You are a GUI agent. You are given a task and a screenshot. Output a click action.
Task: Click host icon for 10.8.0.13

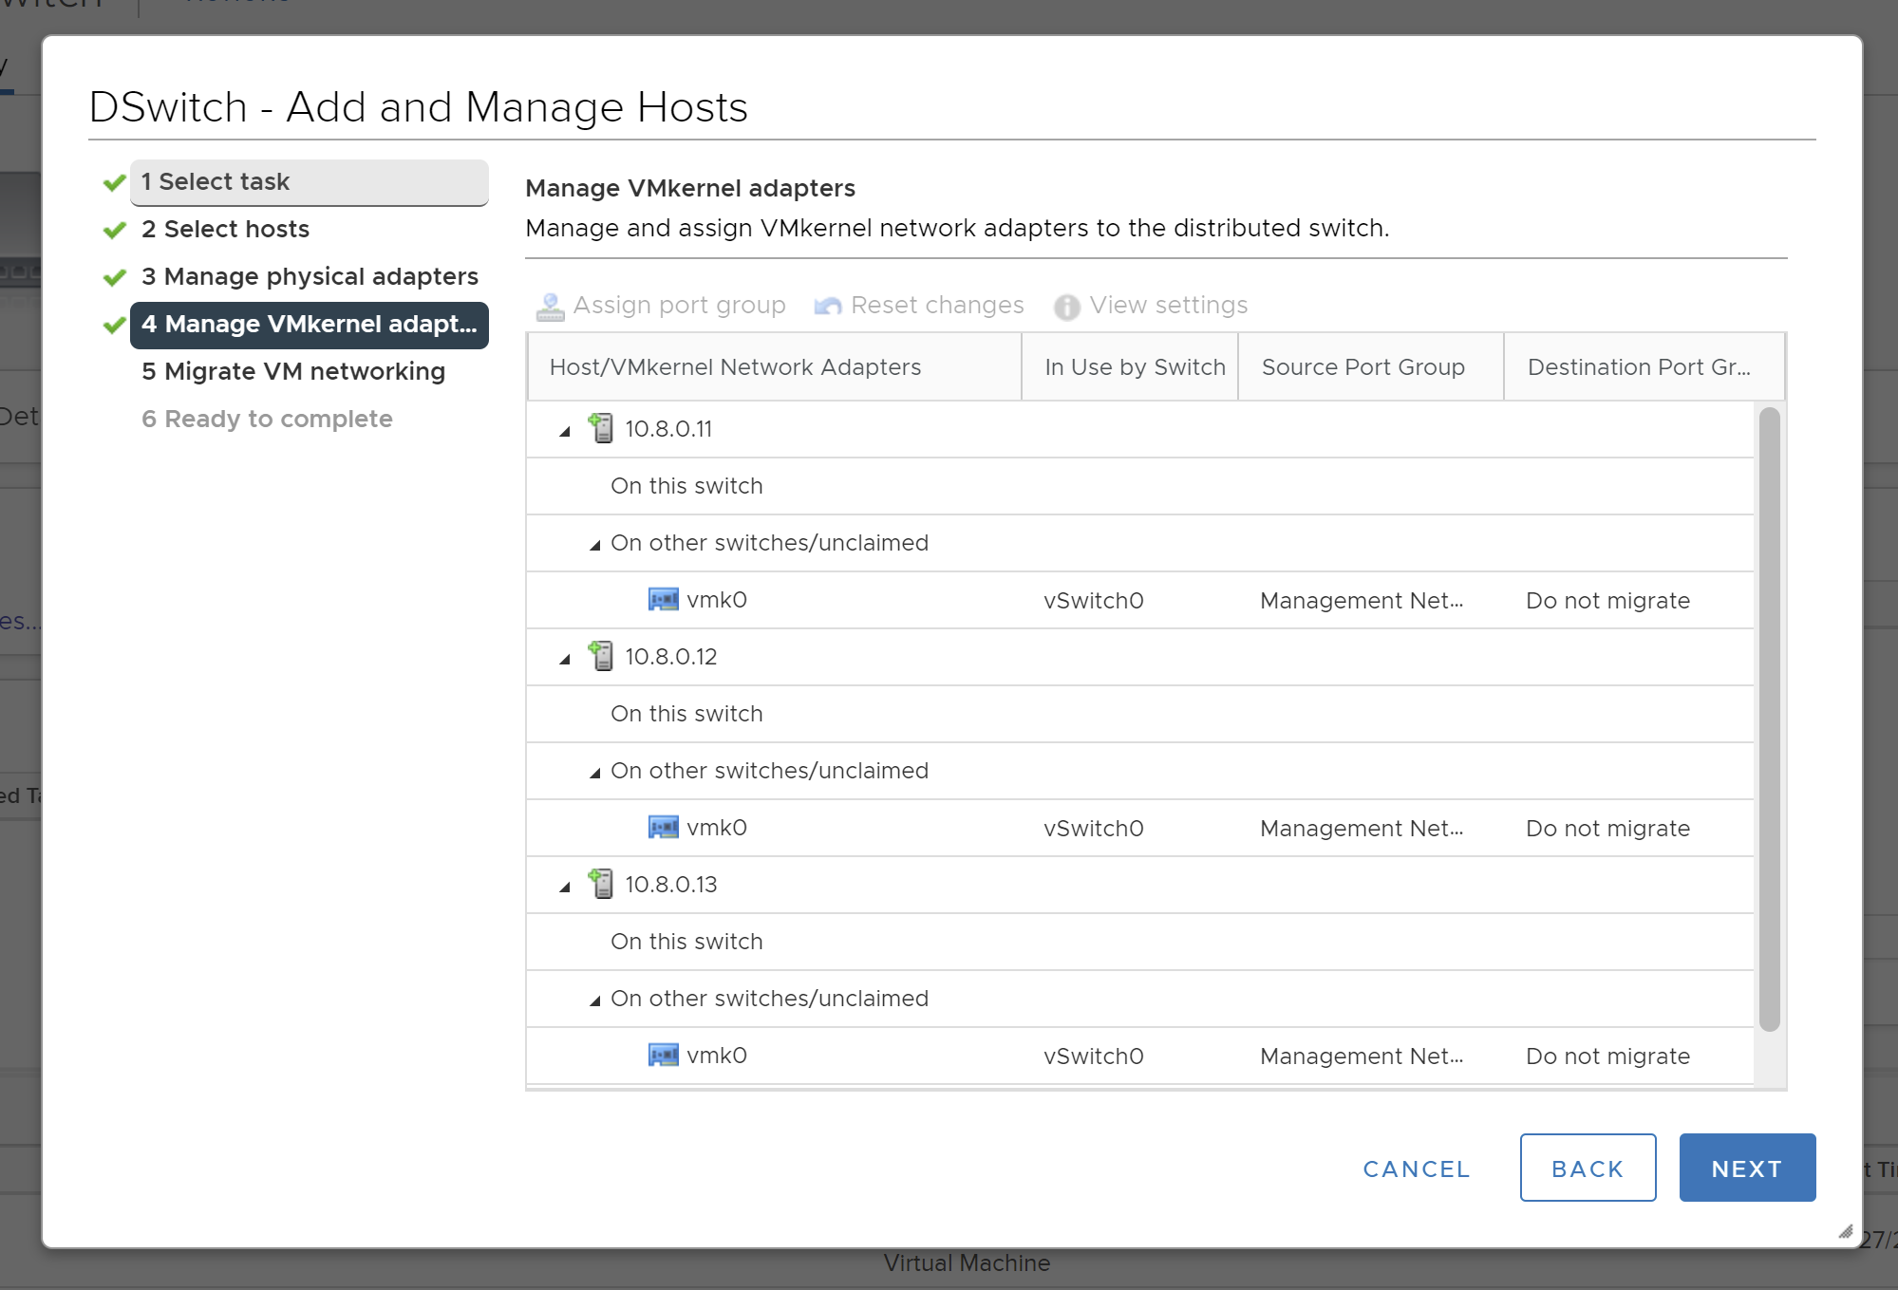601,884
